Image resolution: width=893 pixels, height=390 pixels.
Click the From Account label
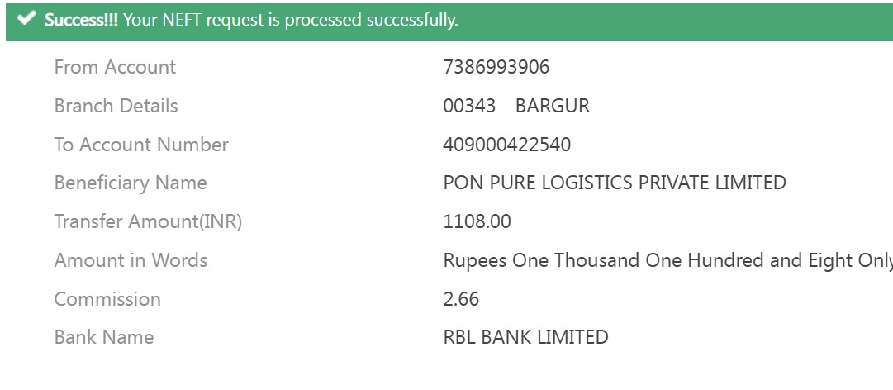click(115, 68)
